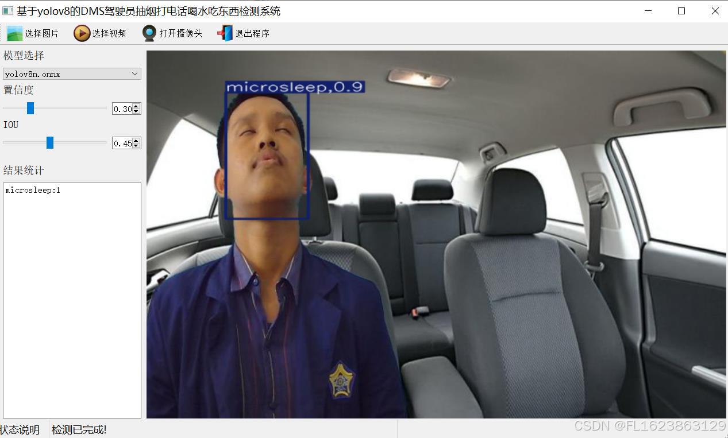Click the microsleep,0.9 detection label
This screenshot has width=728, height=438.
click(295, 87)
